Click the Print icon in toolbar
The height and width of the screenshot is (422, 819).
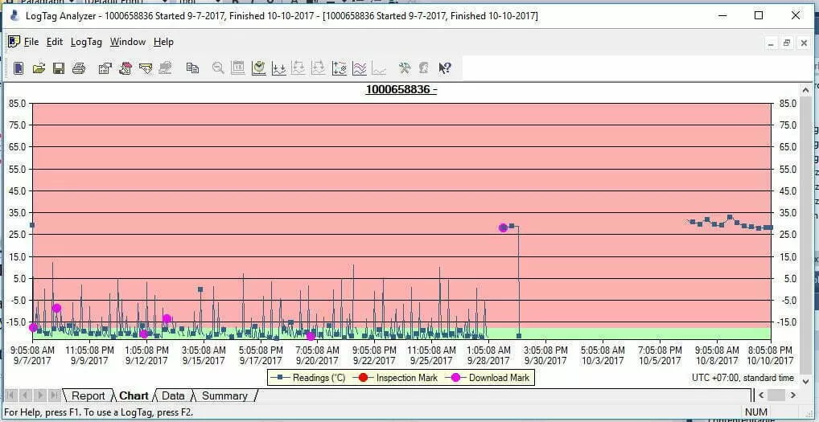pos(78,68)
